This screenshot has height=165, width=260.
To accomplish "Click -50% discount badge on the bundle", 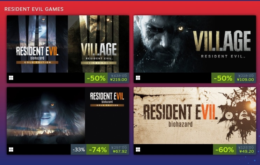I will [96, 78].
